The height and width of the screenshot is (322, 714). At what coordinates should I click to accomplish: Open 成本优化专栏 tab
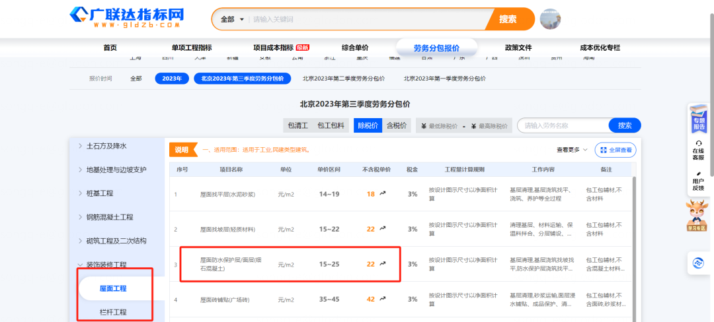point(600,48)
